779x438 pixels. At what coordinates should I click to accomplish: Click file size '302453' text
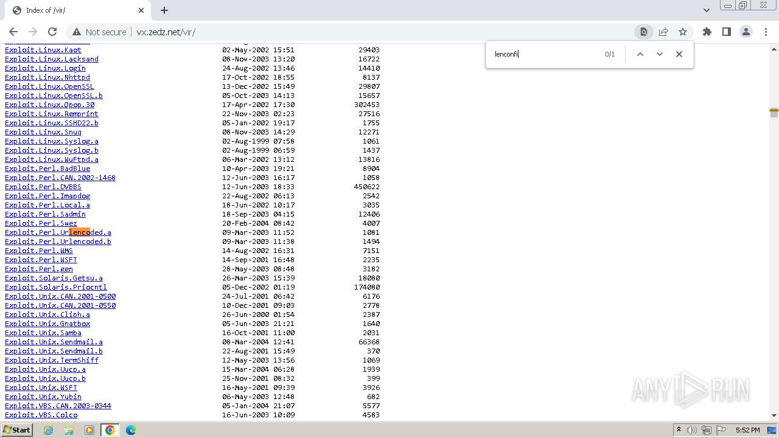click(367, 105)
